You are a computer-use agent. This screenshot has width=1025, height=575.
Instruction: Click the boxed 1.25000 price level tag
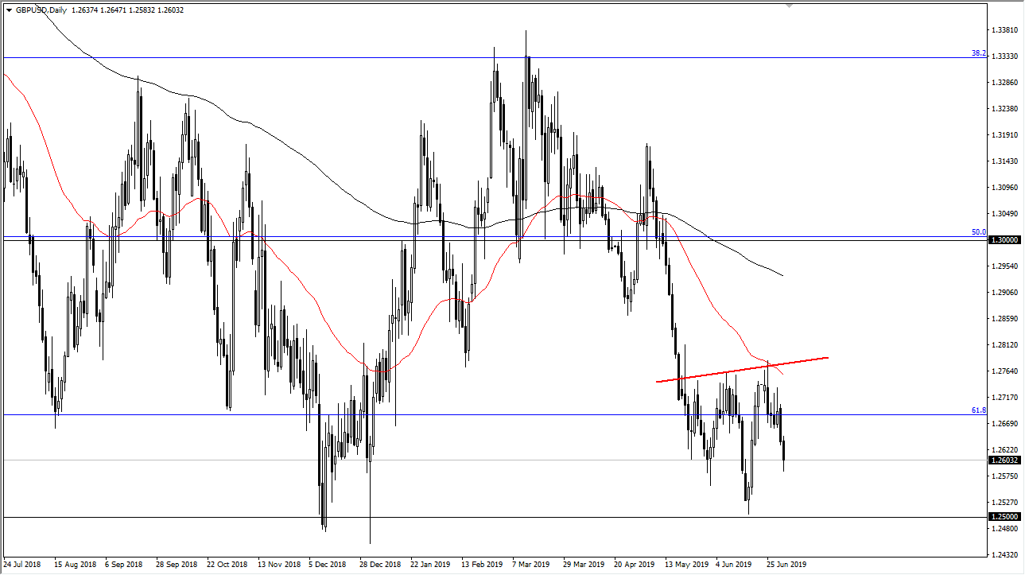(x=1005, y=517)
